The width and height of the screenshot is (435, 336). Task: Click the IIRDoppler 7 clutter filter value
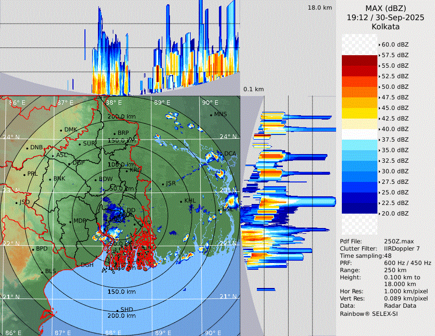[402, 249]
